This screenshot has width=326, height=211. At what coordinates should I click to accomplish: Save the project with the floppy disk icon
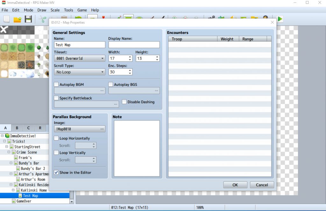tap(28, 19)
